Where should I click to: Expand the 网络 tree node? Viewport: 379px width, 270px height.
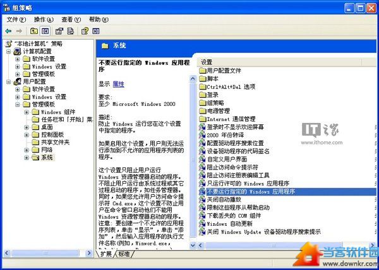[27, 150]
